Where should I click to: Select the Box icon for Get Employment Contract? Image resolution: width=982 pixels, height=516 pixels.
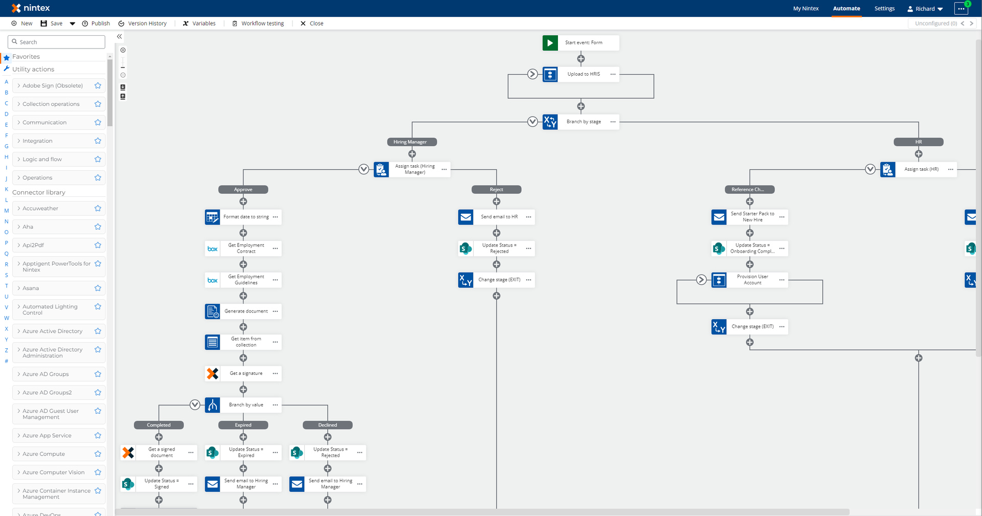coord(213,249)
